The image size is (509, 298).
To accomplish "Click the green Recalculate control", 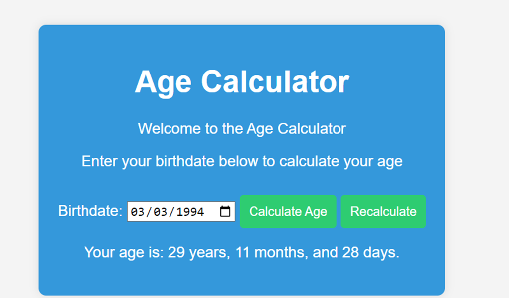I will tap(383, 211).
